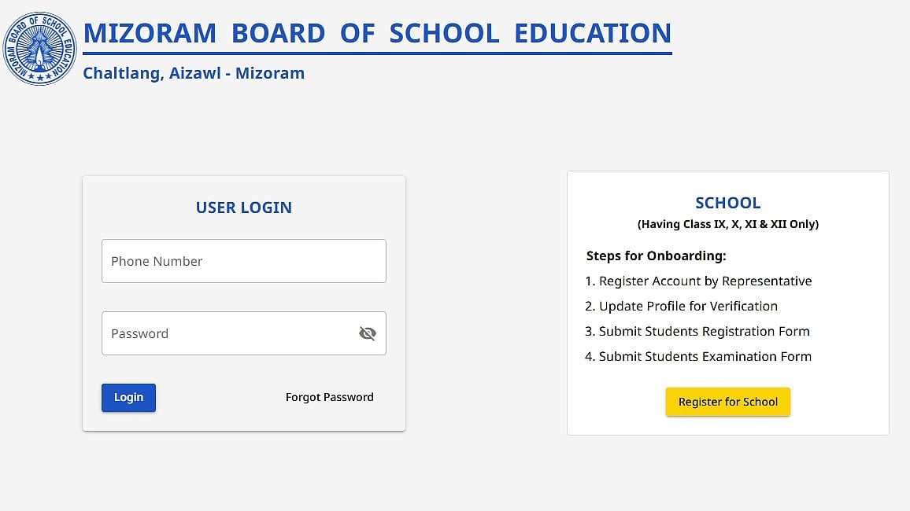The width and height of the screenshot is (910, 511).
Task: Click the USER LOGIN heading
Action: tap(243, 208)
